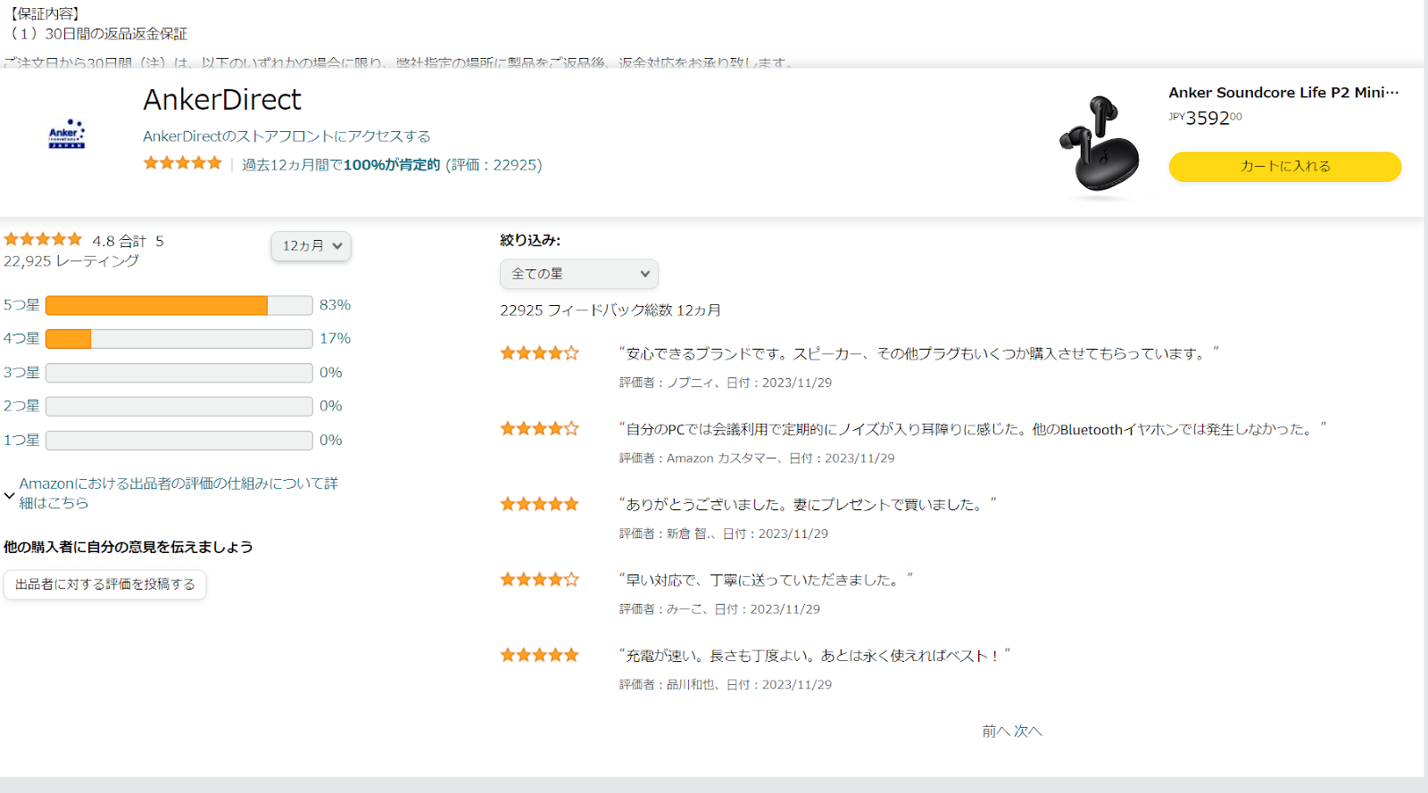Go to previous feedback page 前へ
This screenshot has width=1428, height=793.
point(996,731)
